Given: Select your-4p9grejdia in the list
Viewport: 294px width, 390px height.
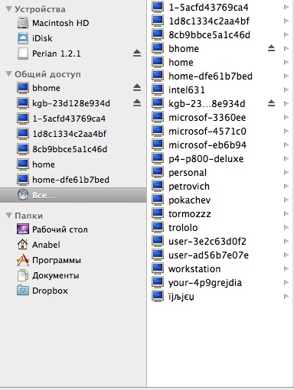Looking at the screenshot, I should click(205, 283).
